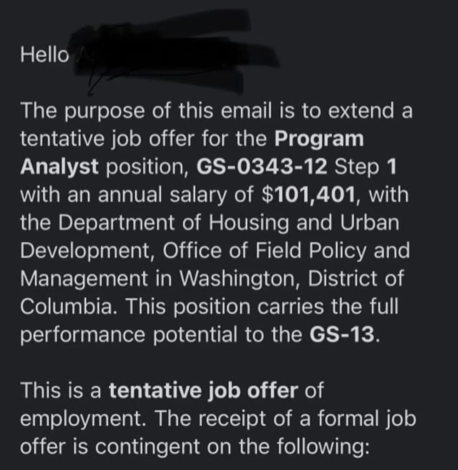The width and height of the screenshot is (458, 470).
Task: Click the words "Housing and Urban"
Action: [304, 223]
